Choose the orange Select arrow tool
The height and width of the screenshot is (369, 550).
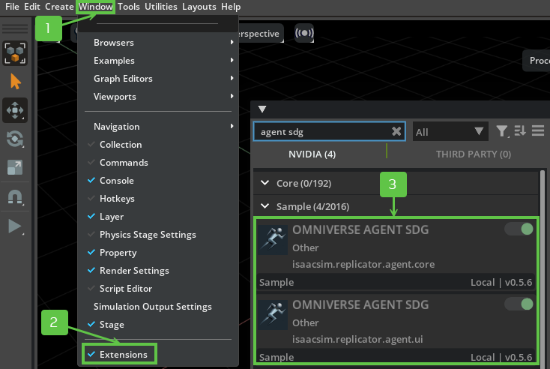point(15,82)
